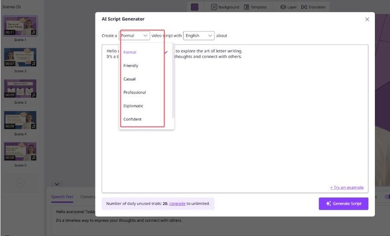Click the music icon on Scene 3
390x236 pixels.
coord(34,95)
